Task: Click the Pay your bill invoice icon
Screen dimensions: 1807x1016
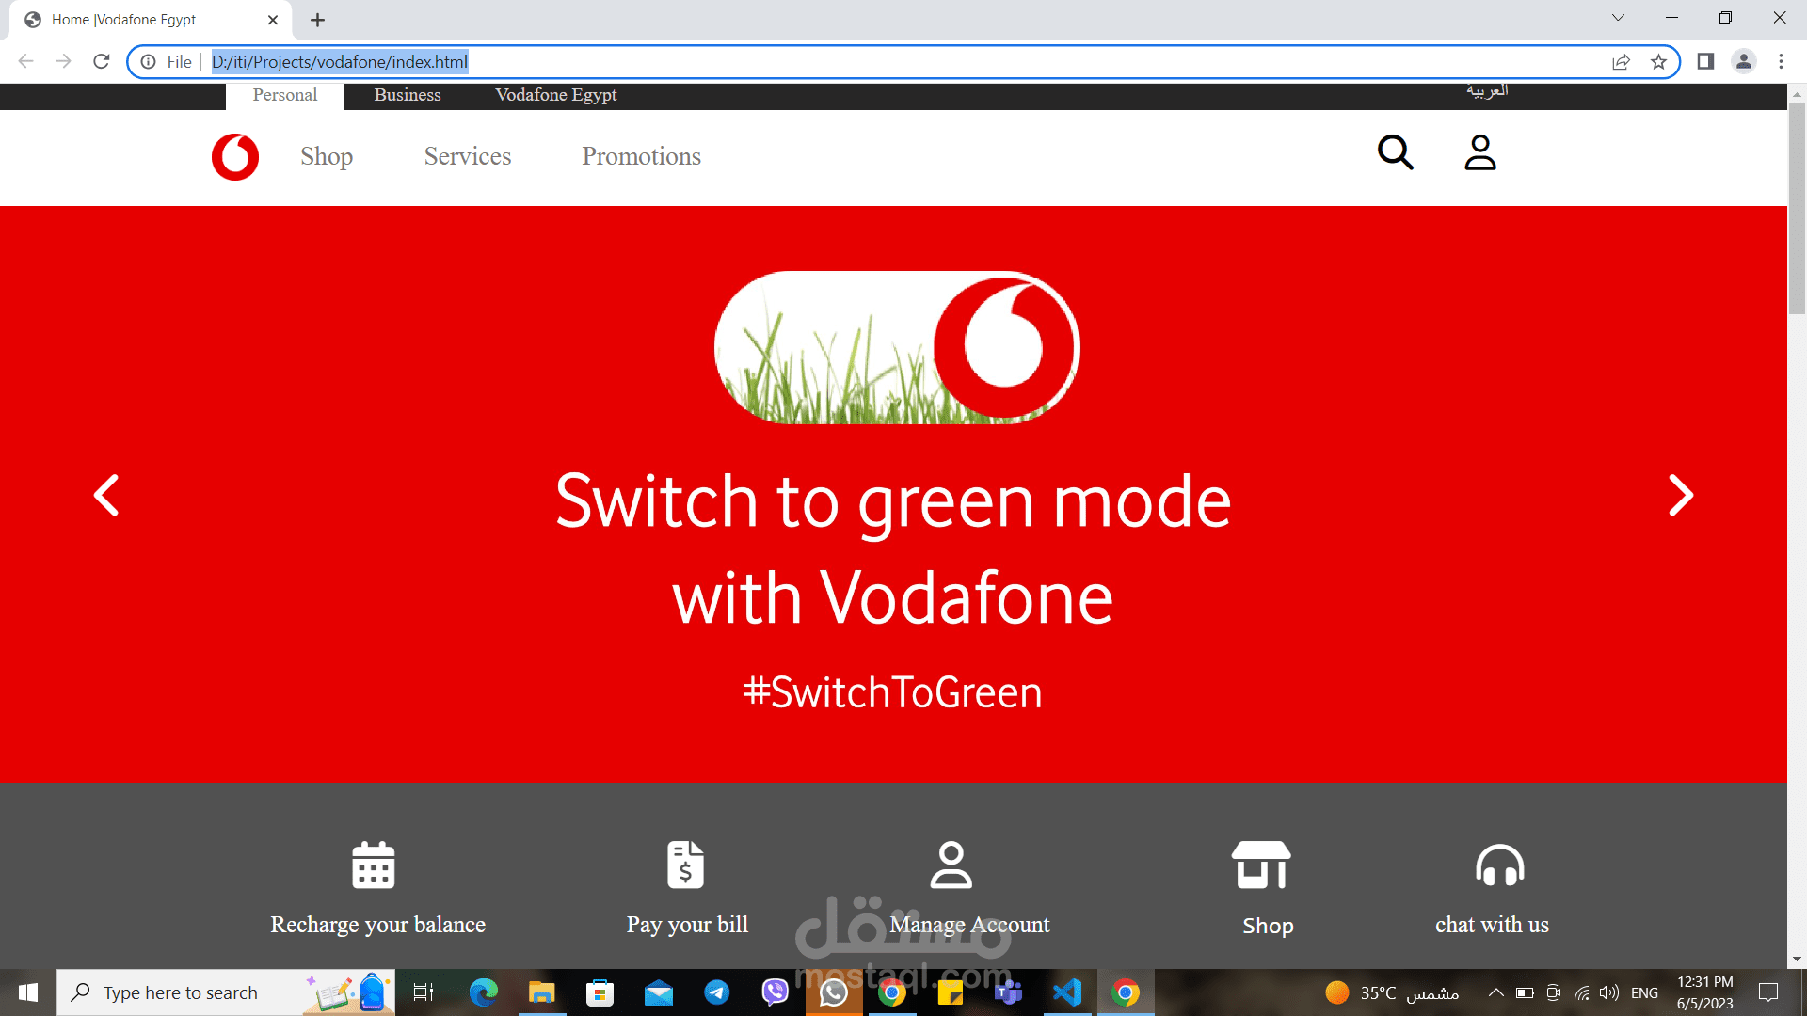Action: (686, 865)
